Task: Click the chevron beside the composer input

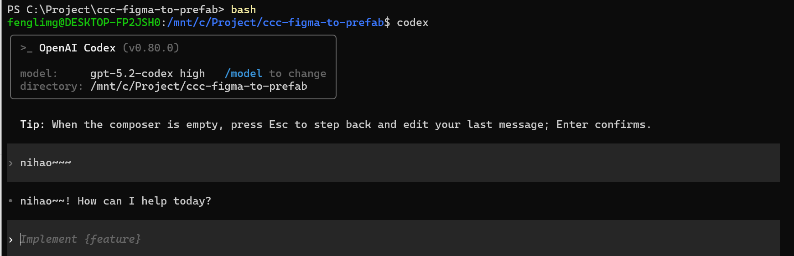Action: pyautogui.click(x=10, y=240)
